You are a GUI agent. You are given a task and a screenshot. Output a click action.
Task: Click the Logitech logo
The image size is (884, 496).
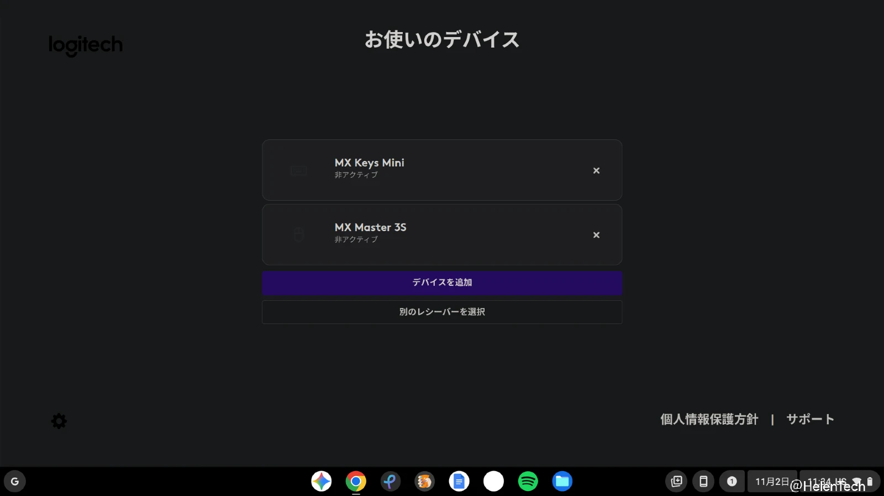click(86, 45)
